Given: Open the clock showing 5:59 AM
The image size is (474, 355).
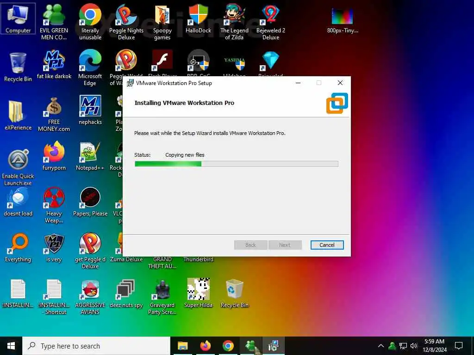Looking at the screenshot, I should 434,346.
